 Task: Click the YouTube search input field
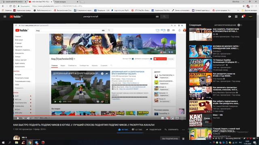(x=119, y=17)
